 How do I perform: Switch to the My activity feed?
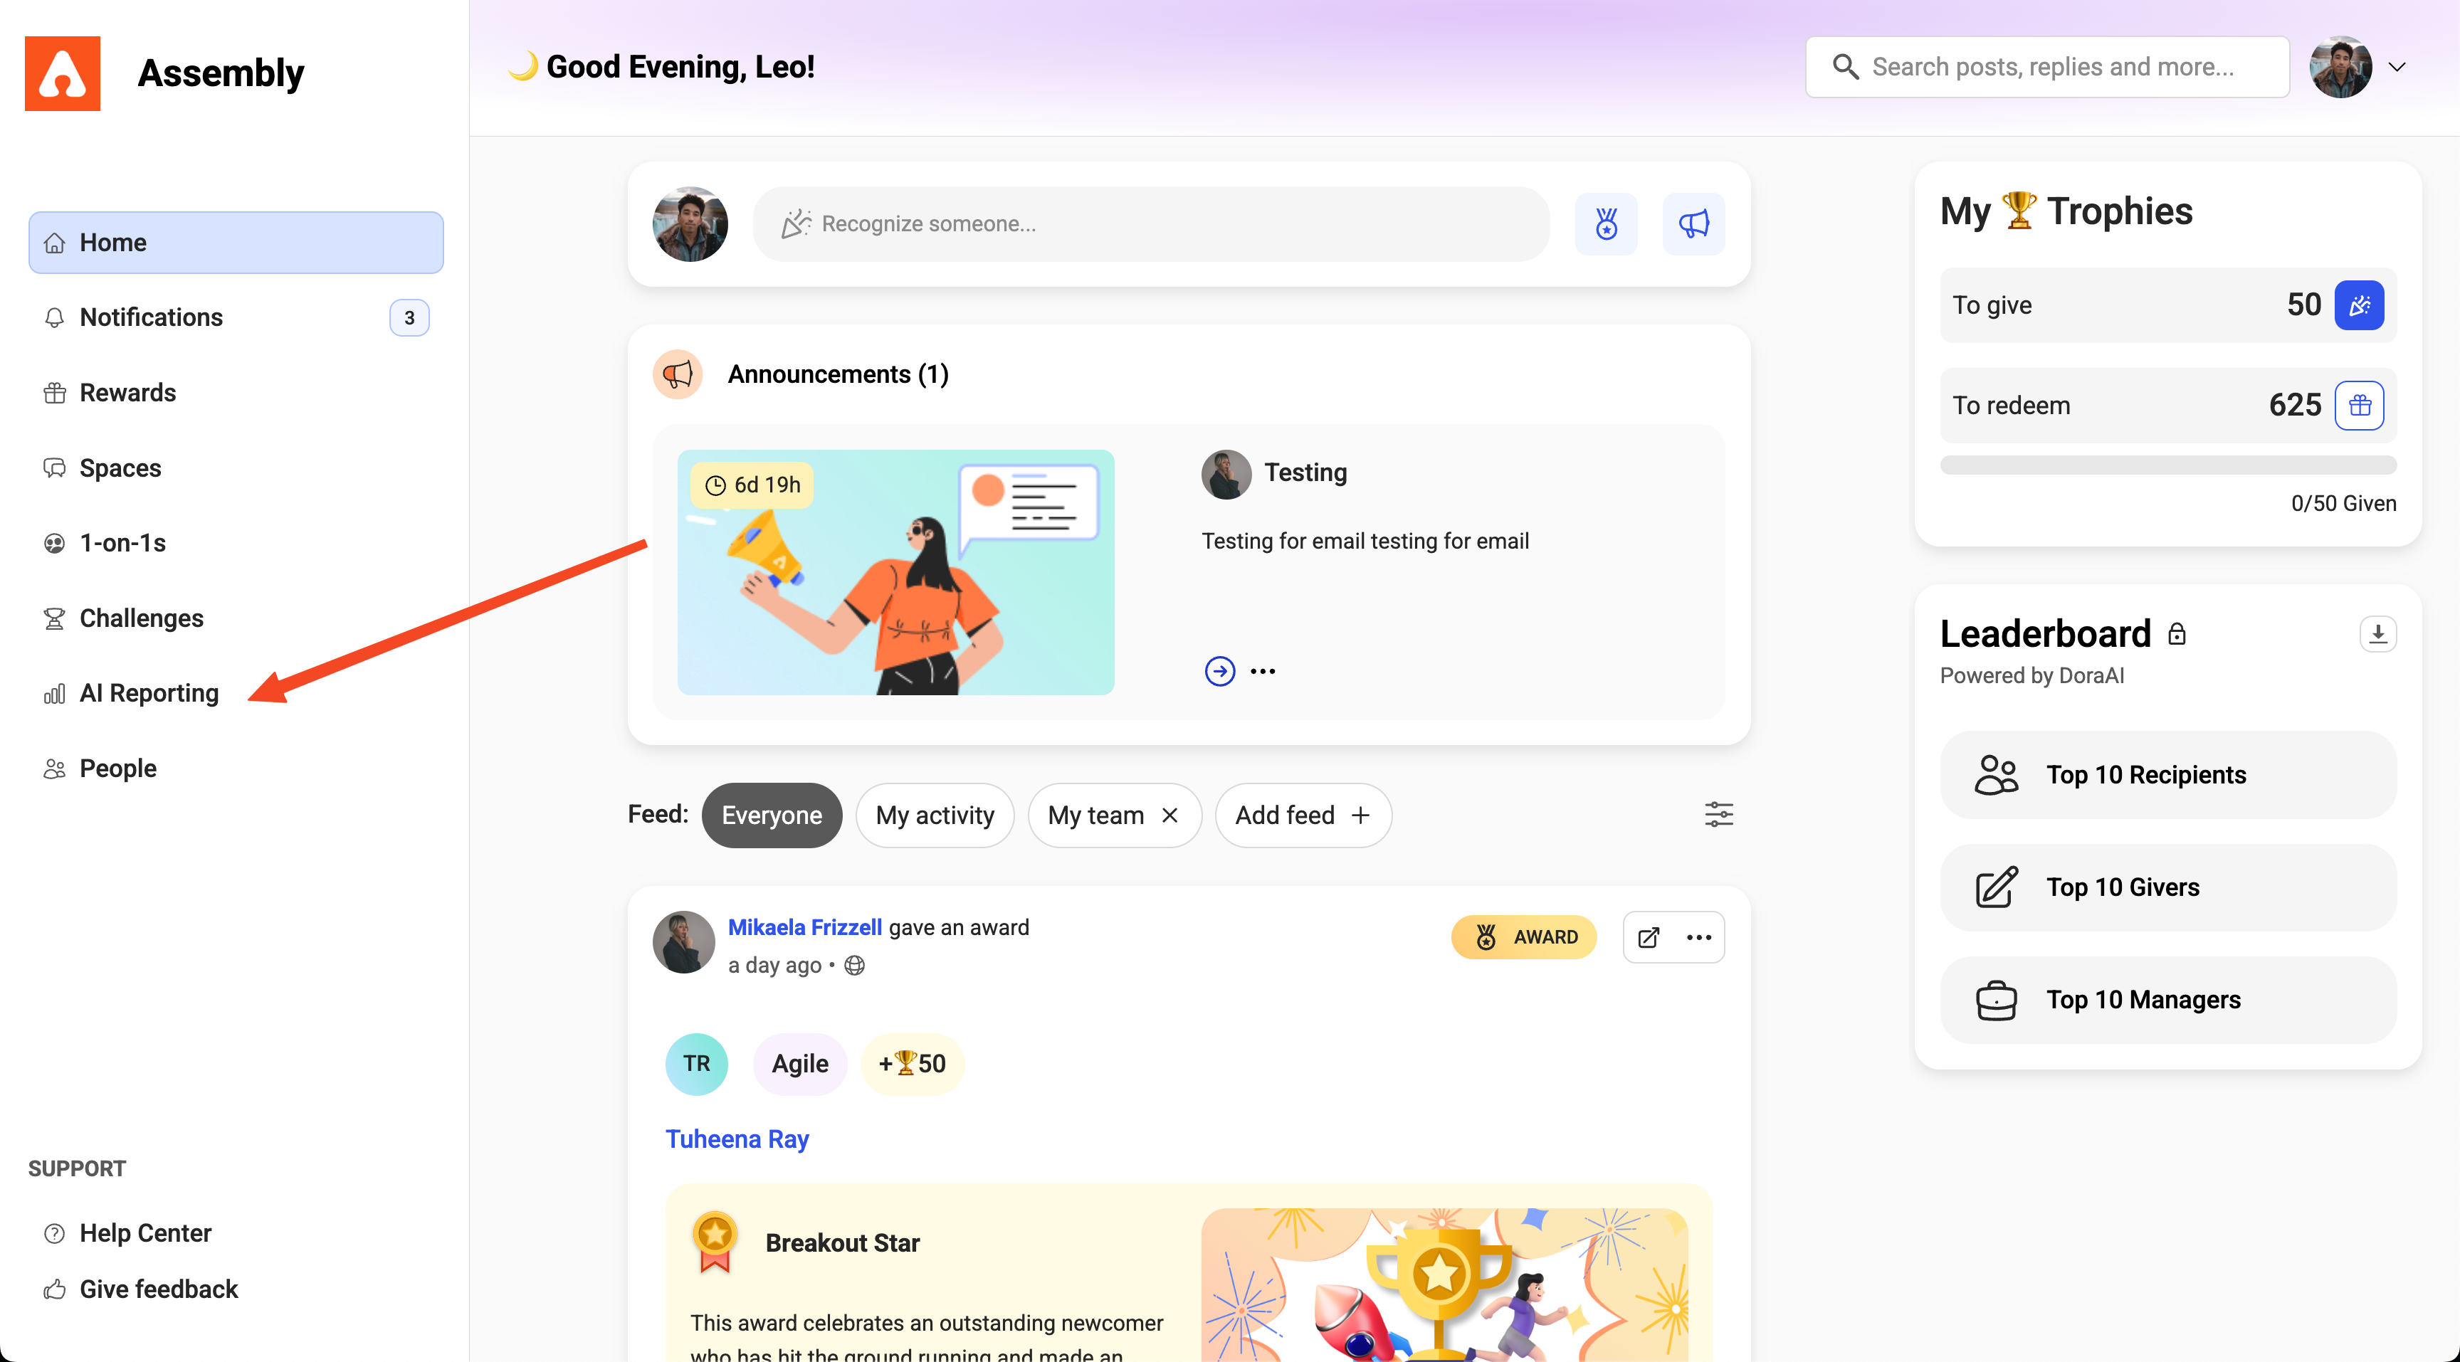(x=934, y=815)
